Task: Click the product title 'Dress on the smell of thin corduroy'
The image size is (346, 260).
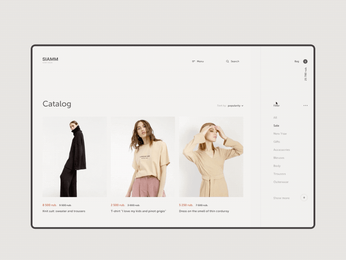Action: [x=204, y=210]
